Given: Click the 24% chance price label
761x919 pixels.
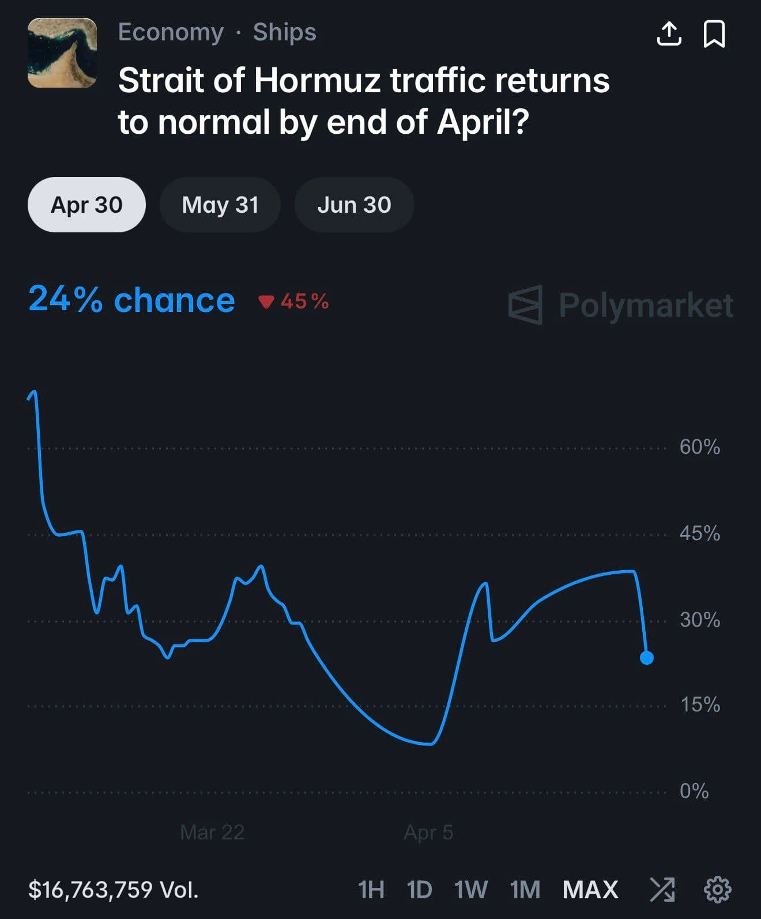Looking at the screenshot, I should (131, 300).
